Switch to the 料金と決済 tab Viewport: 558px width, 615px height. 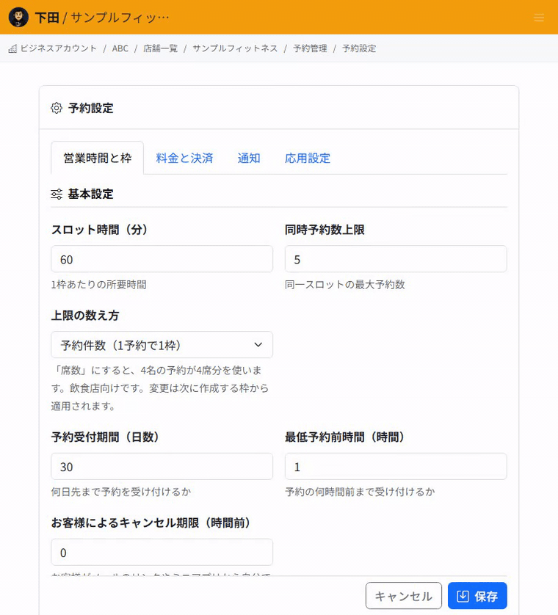coord(184,158)
